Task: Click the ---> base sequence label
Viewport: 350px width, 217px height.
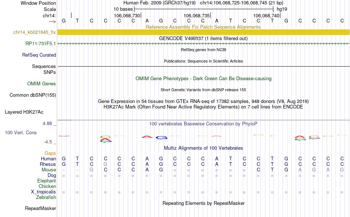Action: (x=52, y=21)
